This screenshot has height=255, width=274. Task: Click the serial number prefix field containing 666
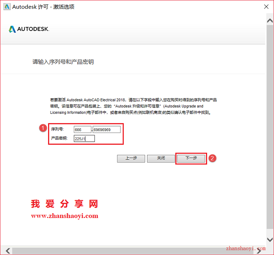[x=83, y=130]
